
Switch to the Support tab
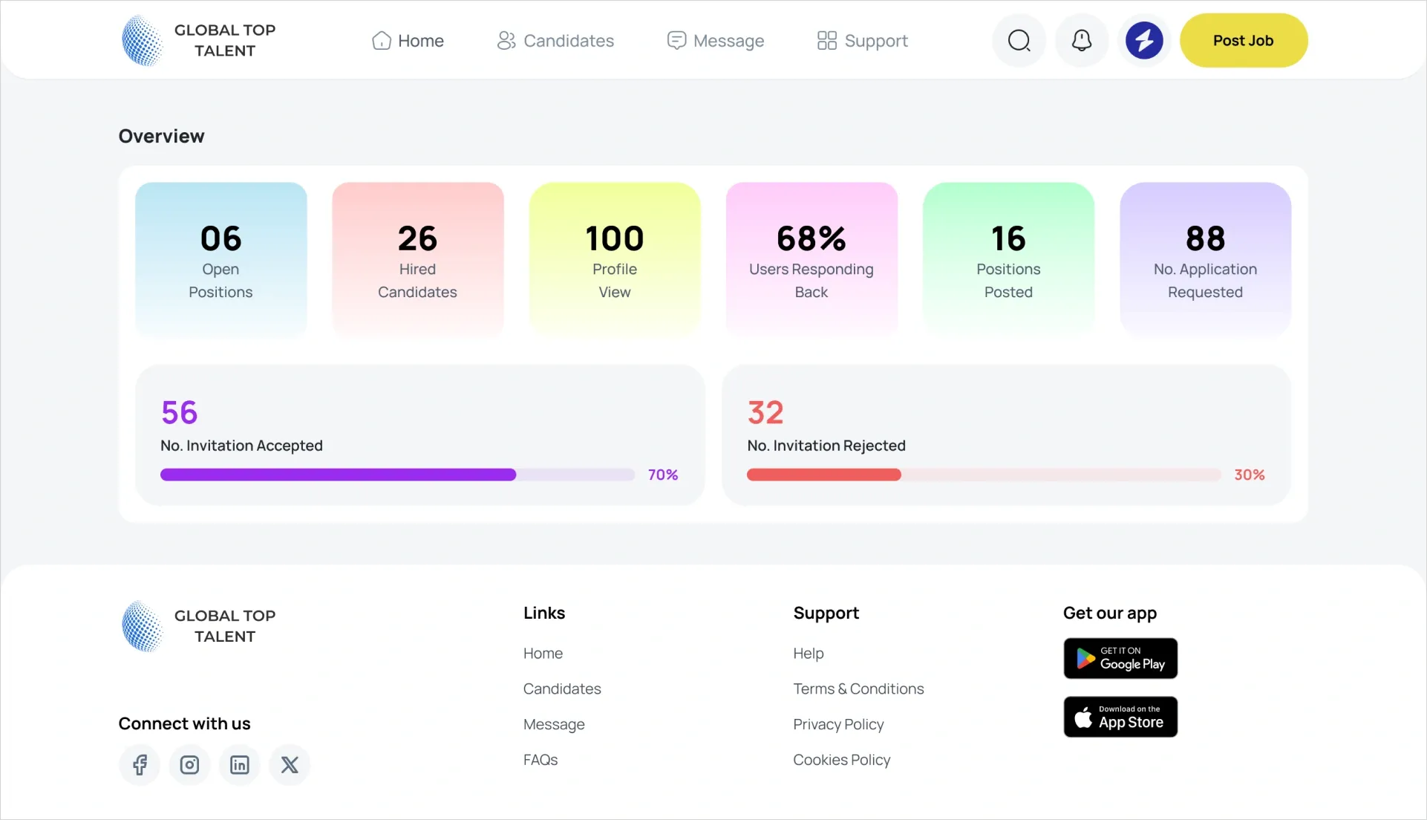coord(861,40)
